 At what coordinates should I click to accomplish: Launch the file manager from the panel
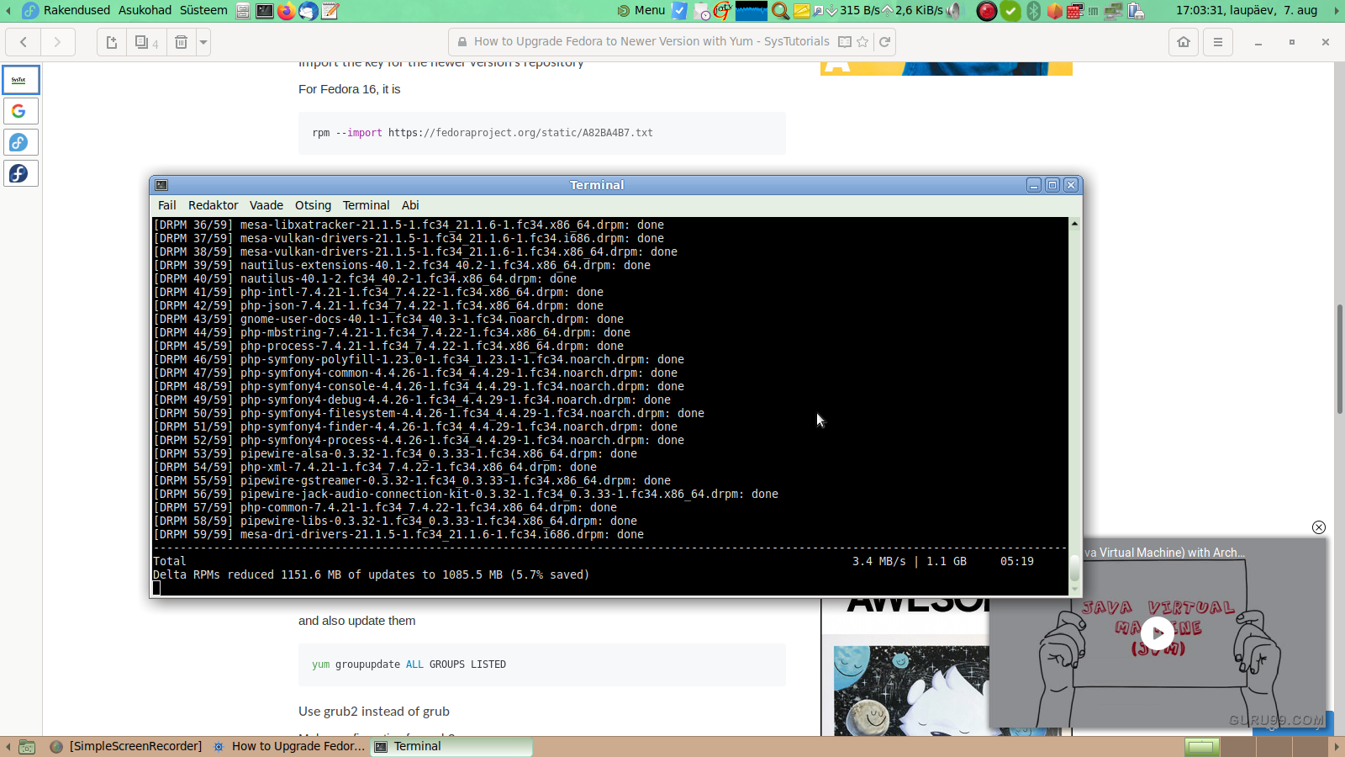point(243,11)
